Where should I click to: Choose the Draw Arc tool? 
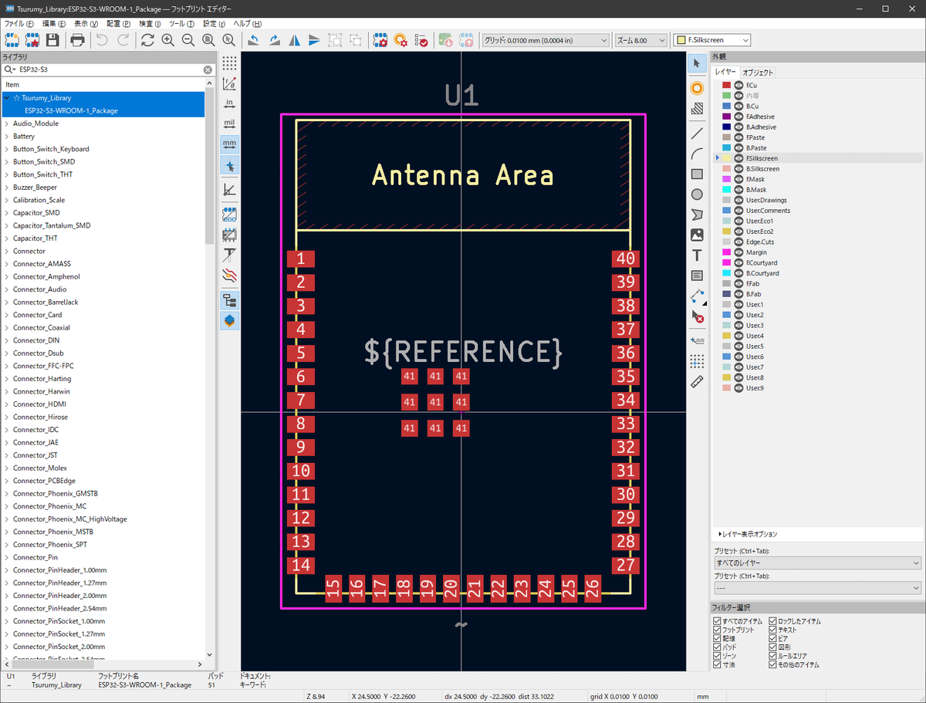[x=697, y=154]
